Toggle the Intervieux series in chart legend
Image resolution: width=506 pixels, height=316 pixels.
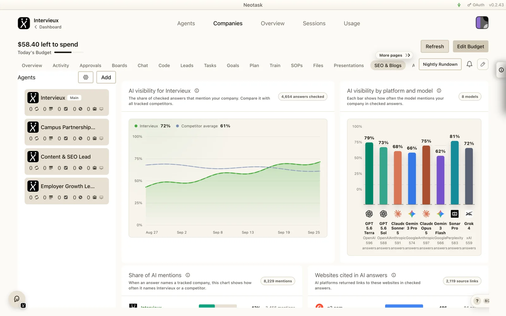(152, 126)
